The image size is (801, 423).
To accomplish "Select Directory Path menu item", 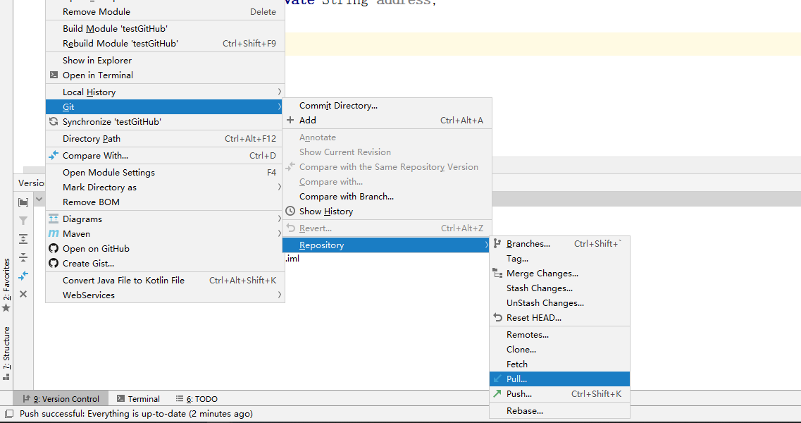I will click(165, 139).
